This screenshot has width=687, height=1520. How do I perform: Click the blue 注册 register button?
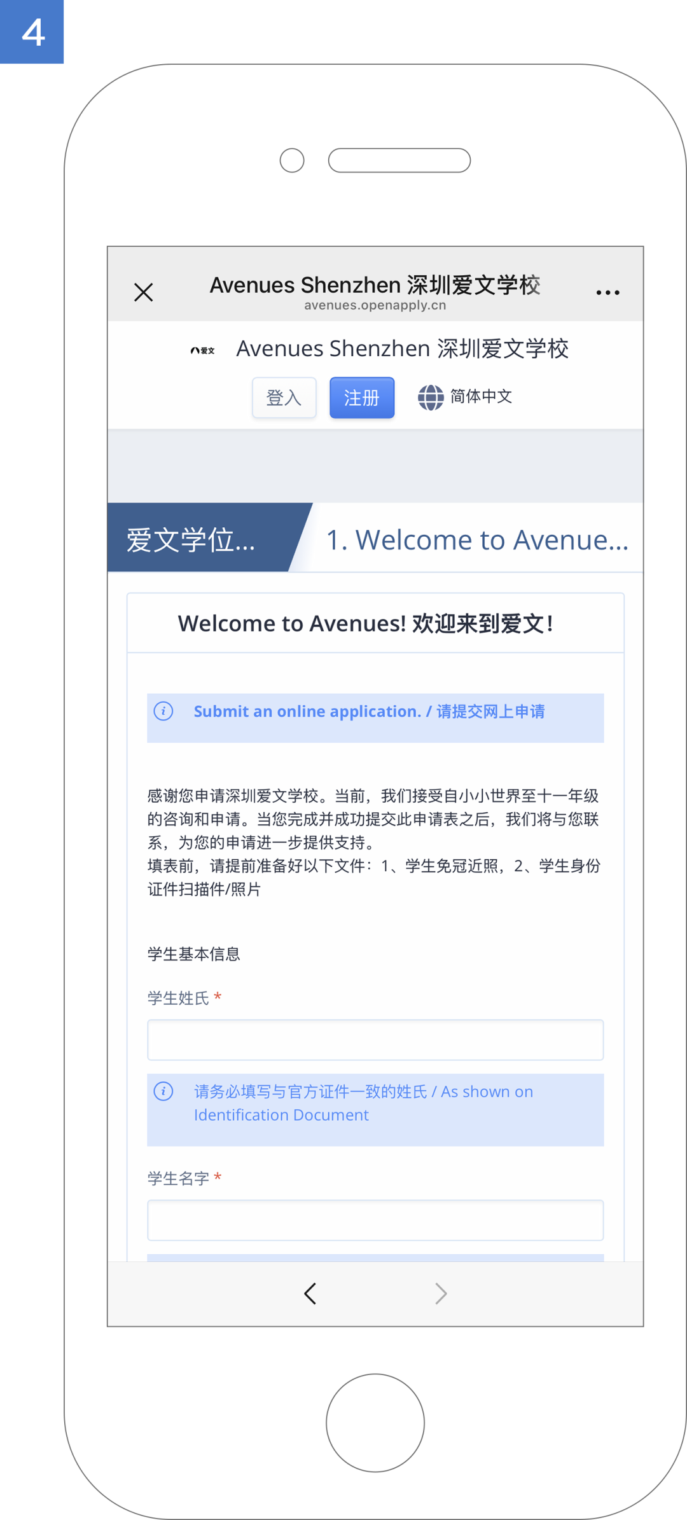tap(362, 397)
